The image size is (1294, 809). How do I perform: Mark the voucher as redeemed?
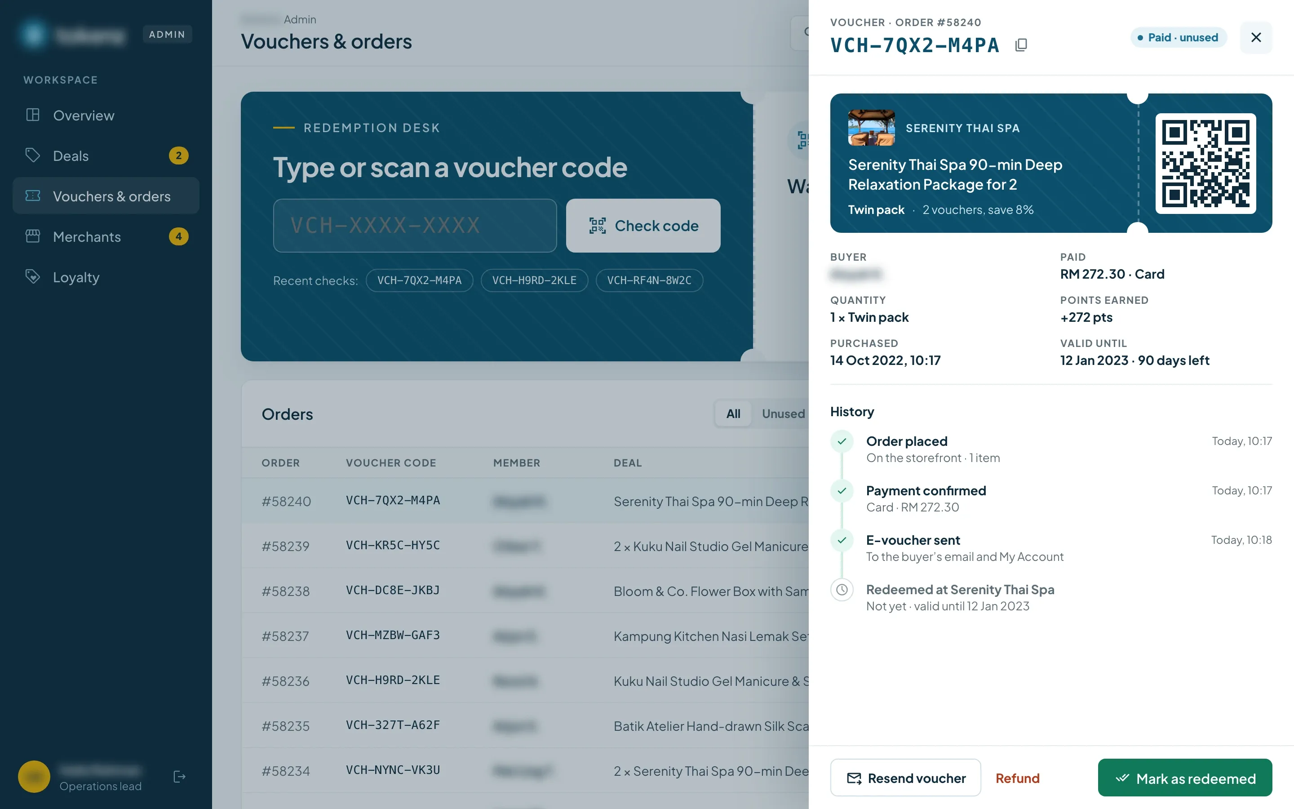click(1185, 778)
